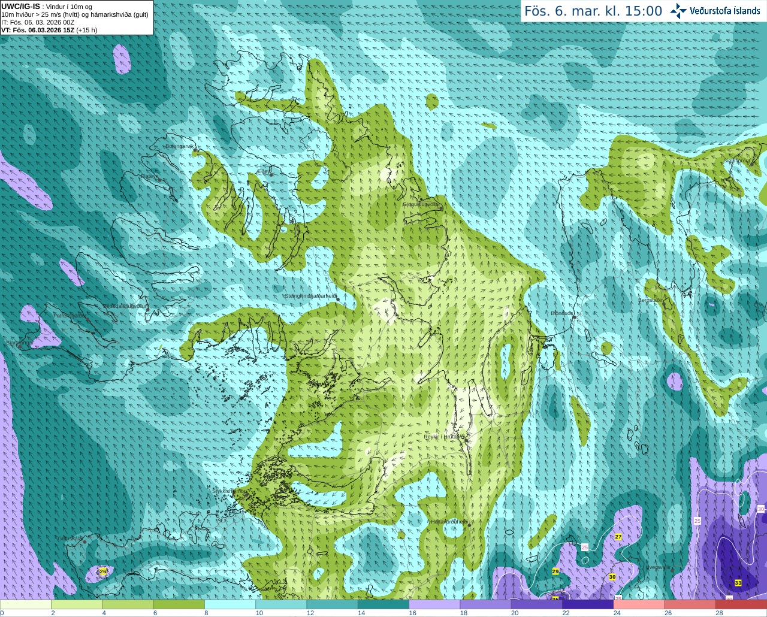Click the Stykkishólmur station label

tap(228, 491)
